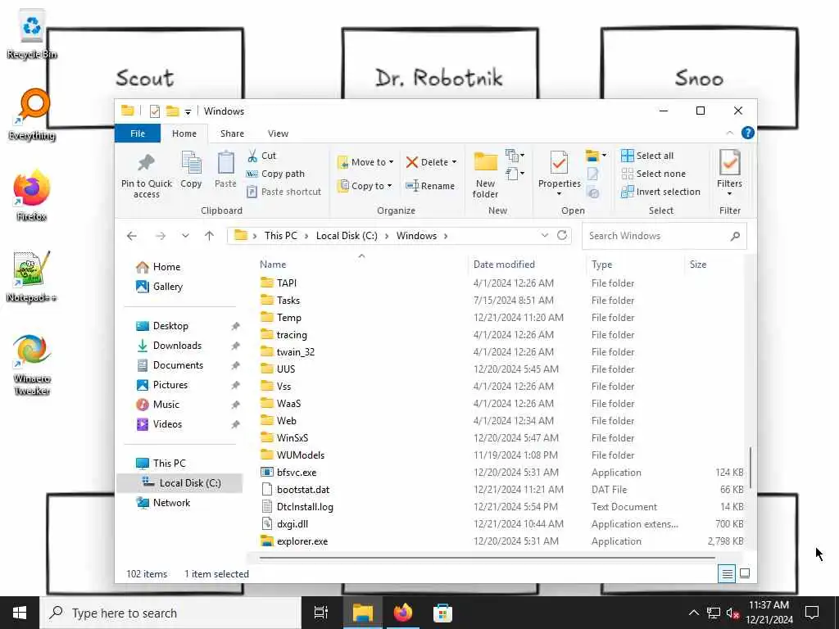Image resolution: width=839 pixels, height=629 pixels.
Task: Open the New item dropdown icon
Action: (x=515, y=156)
